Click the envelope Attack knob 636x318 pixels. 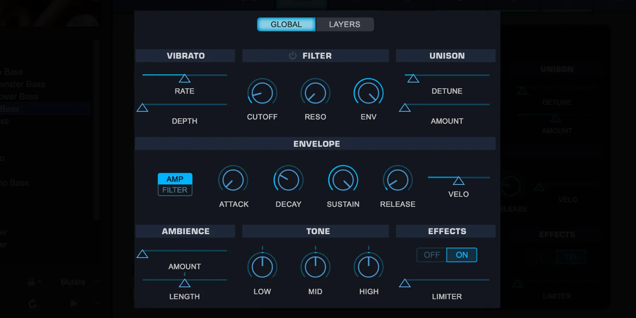pyautogui.click(x=233, y=180)
